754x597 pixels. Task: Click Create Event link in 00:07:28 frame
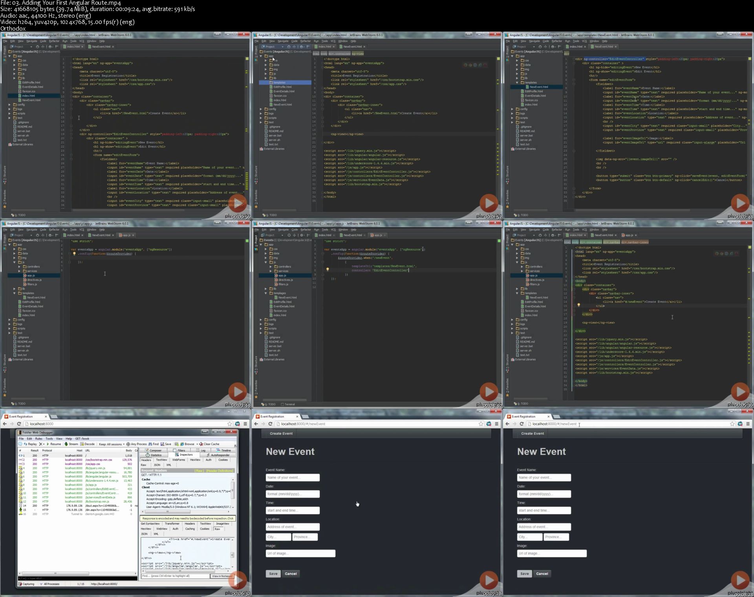tap(281, 434)
